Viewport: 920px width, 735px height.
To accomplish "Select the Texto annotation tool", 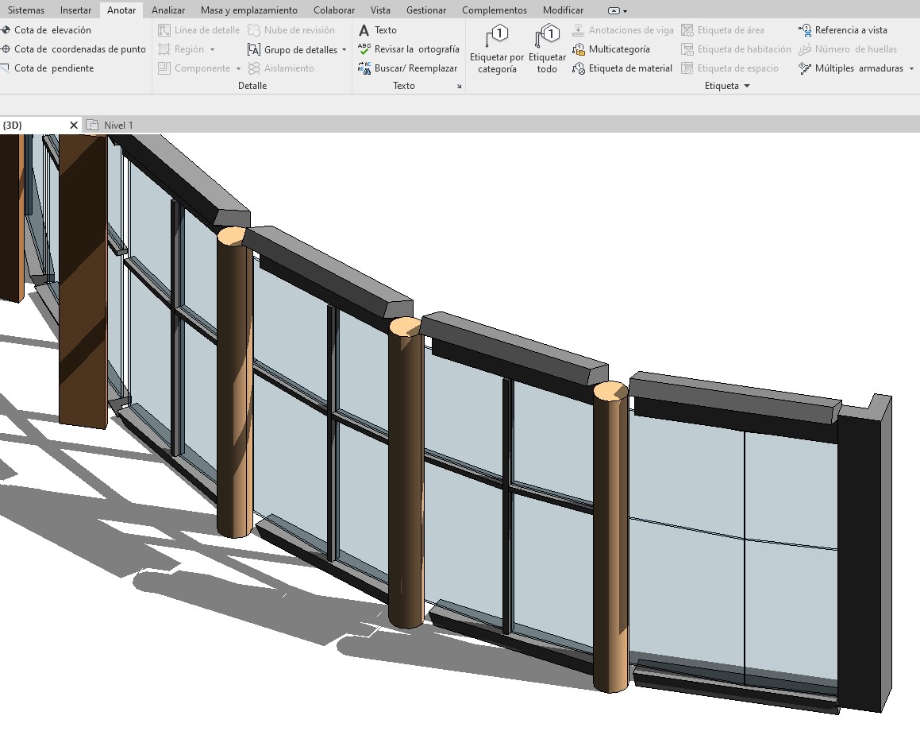I will coord(378,30).
